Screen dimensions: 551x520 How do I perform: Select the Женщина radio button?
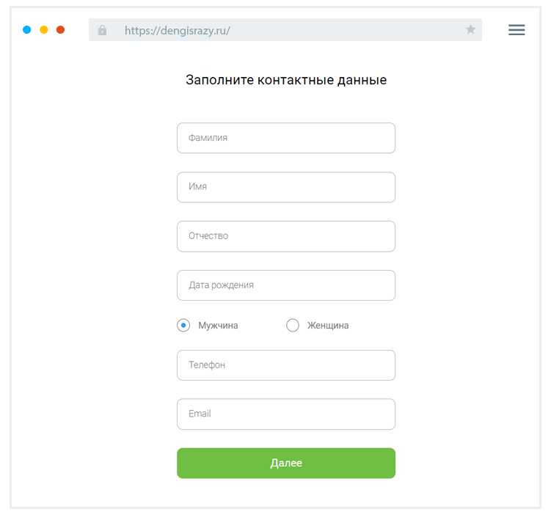293,325
